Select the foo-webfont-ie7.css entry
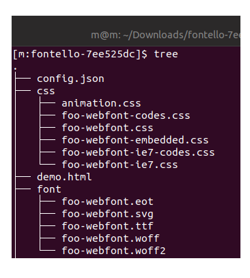This screenshot has width=250, height=278. point(120,165)
